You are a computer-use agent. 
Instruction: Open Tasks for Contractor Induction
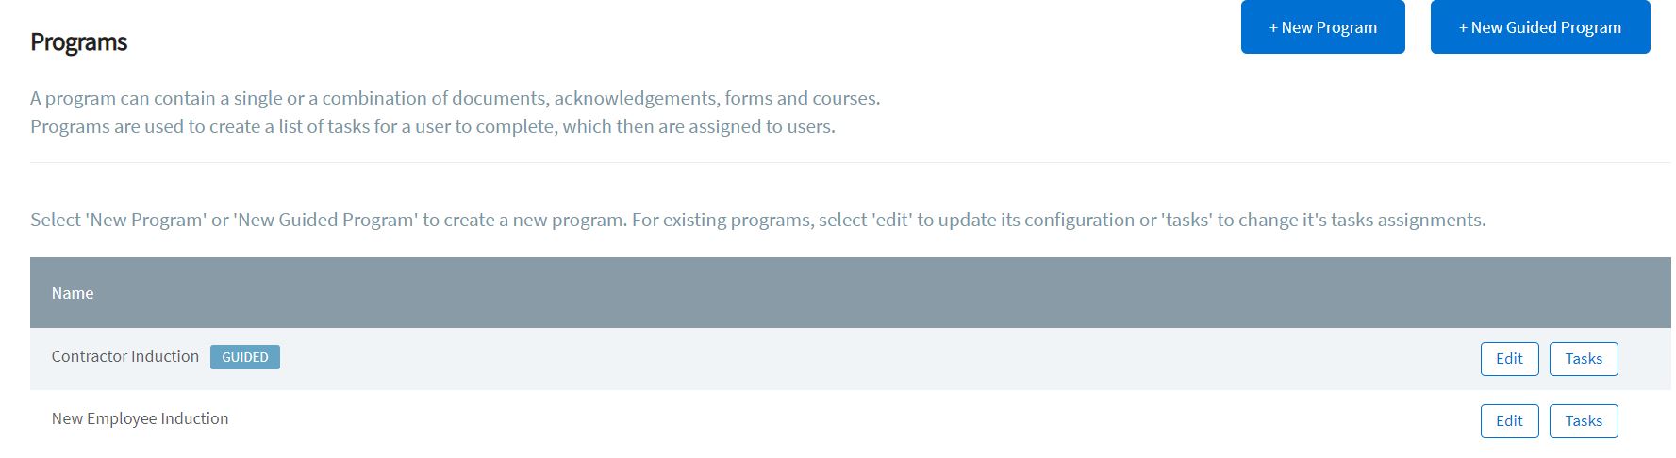tap(1583, 359)
